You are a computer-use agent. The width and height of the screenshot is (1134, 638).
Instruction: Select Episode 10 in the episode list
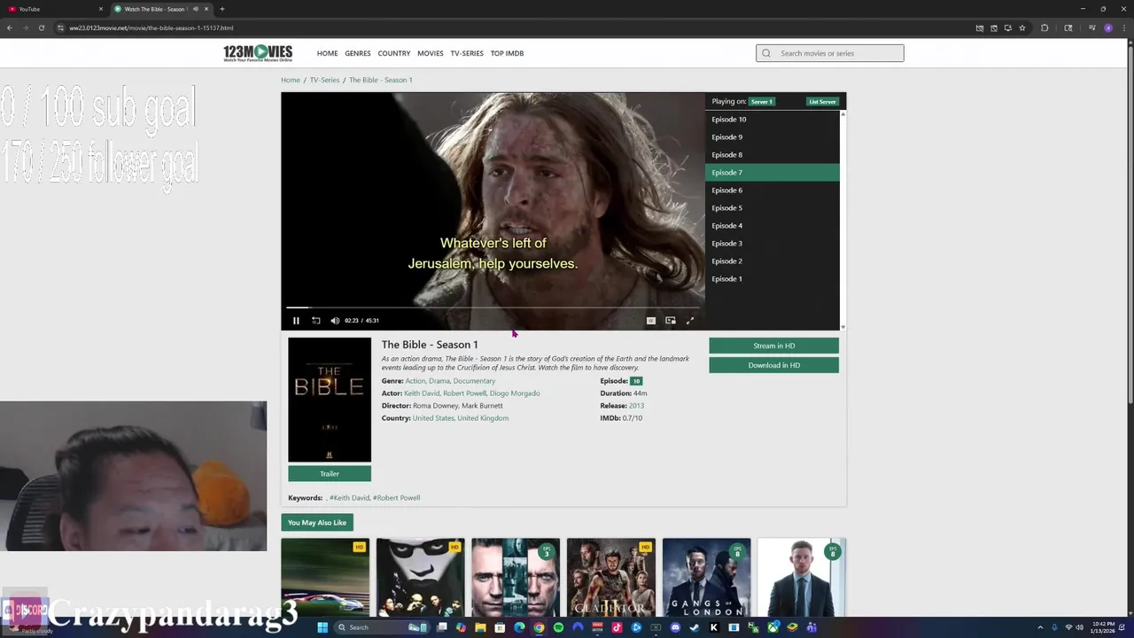(772, 119)
